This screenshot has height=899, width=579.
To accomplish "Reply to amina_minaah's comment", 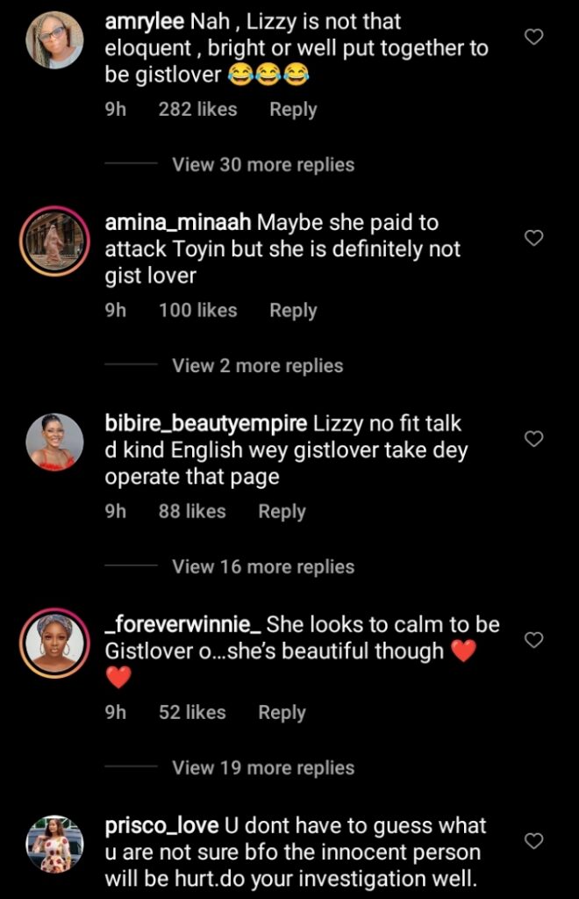I will pyautogui.click(x=293, y=311).
